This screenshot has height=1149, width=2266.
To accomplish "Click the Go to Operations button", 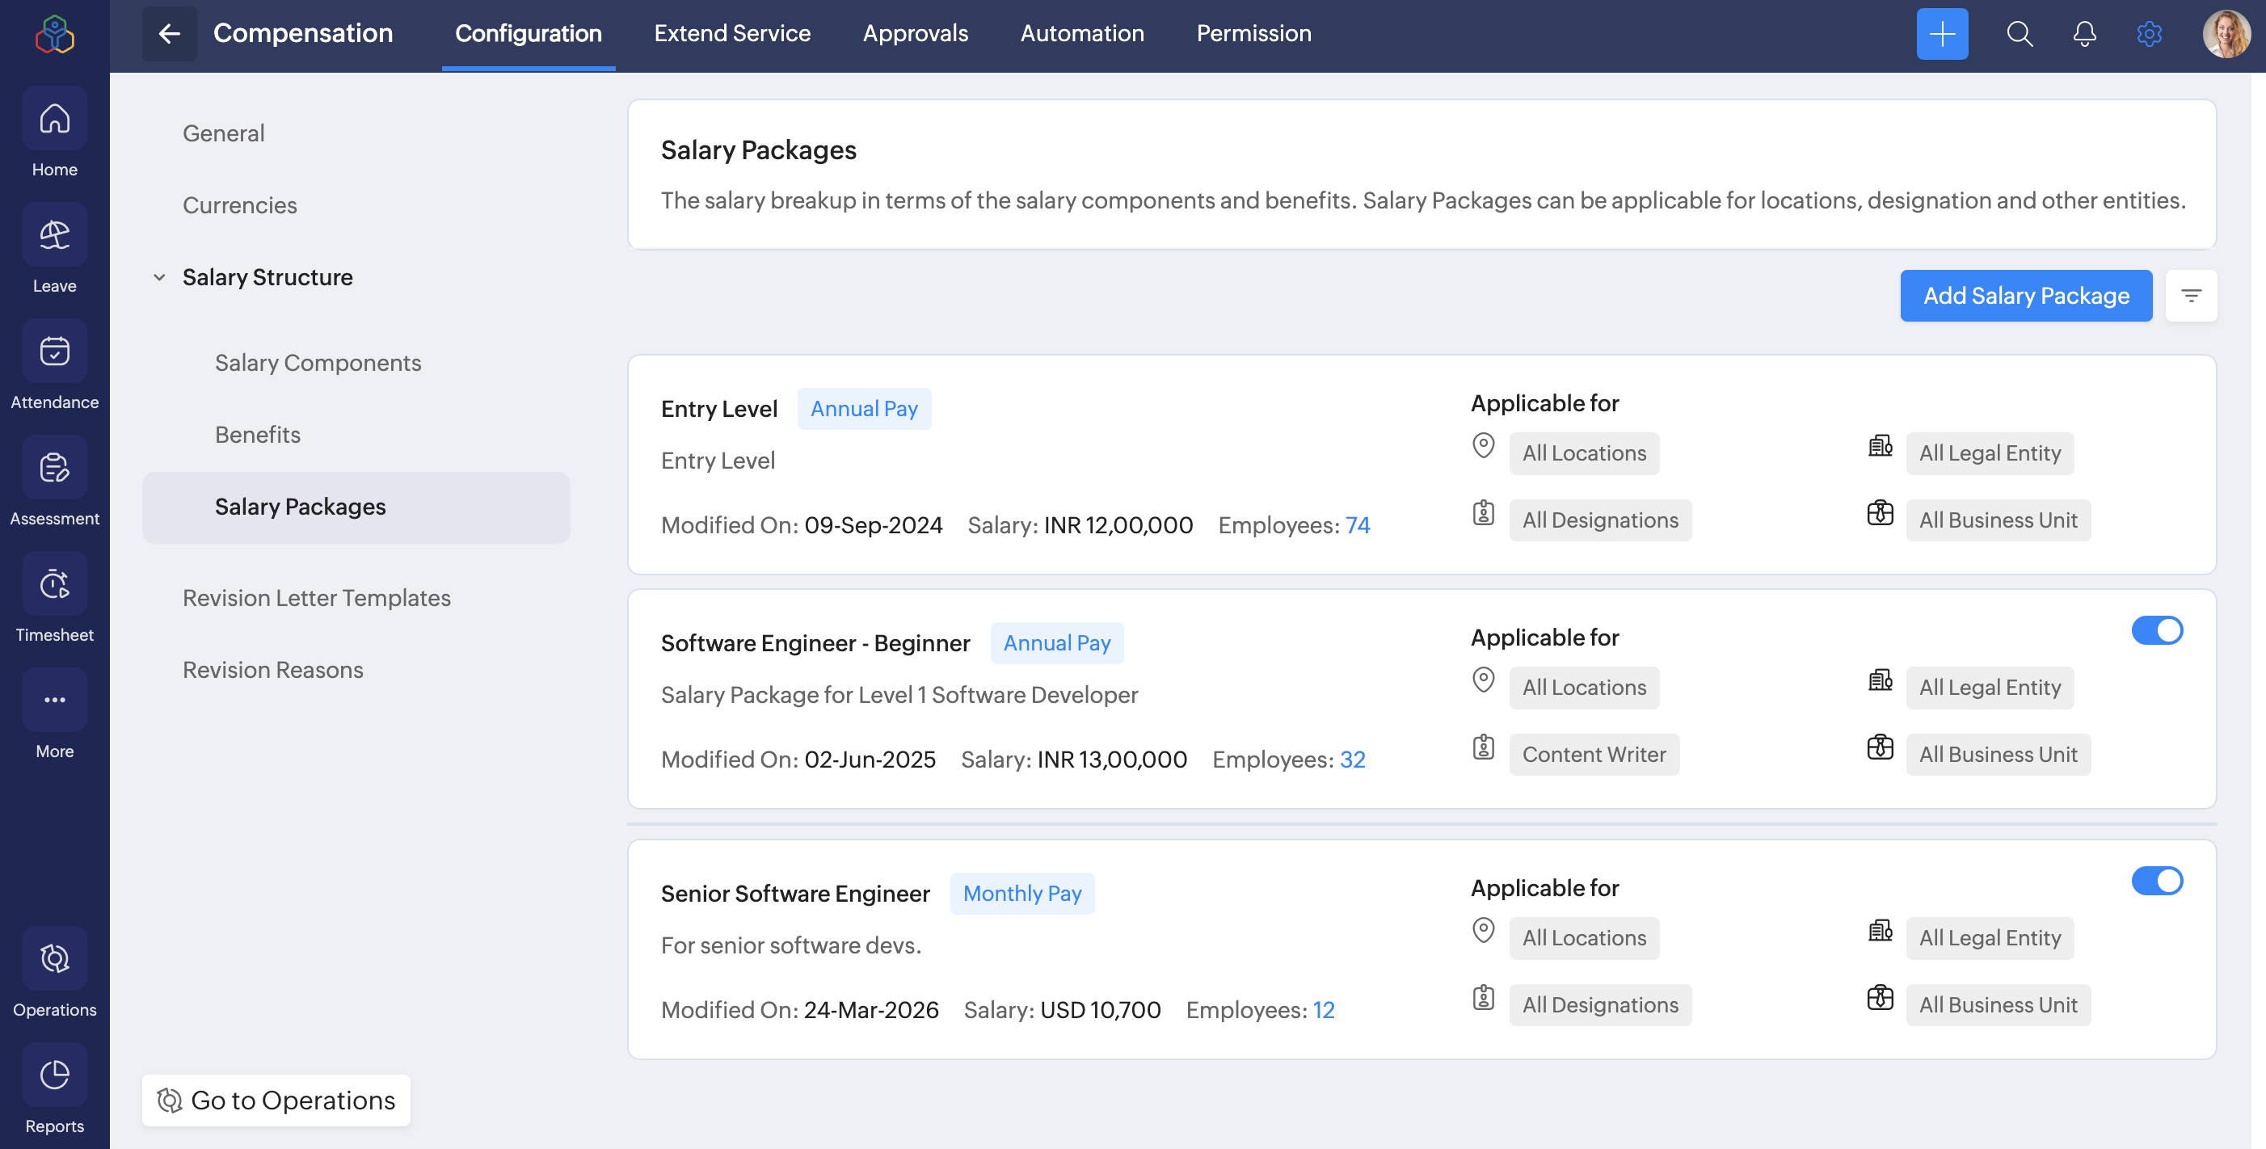I will coord(276,1100).
